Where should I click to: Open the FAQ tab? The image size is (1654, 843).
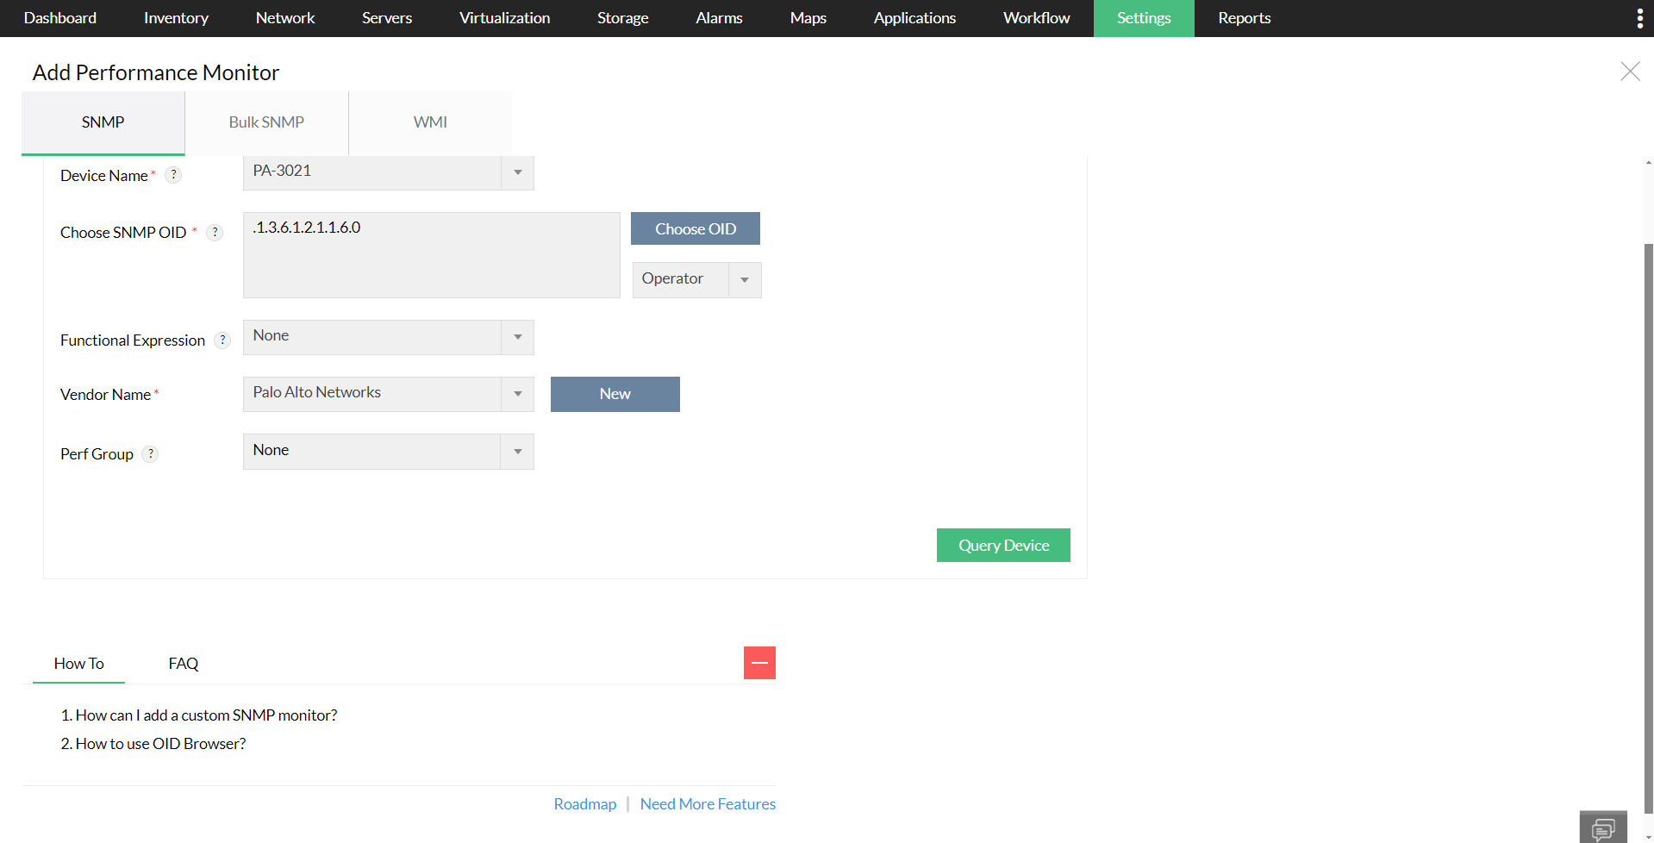(183, 663)
